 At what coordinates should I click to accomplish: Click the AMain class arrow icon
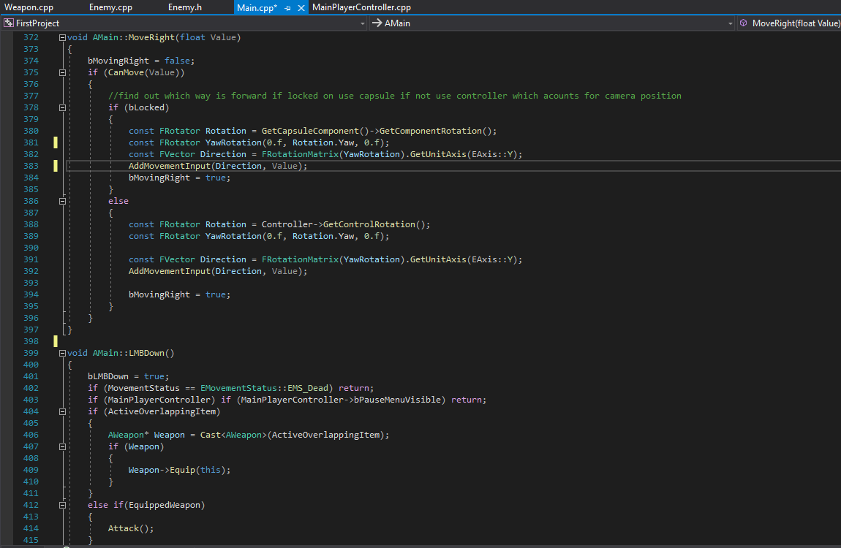377,23
